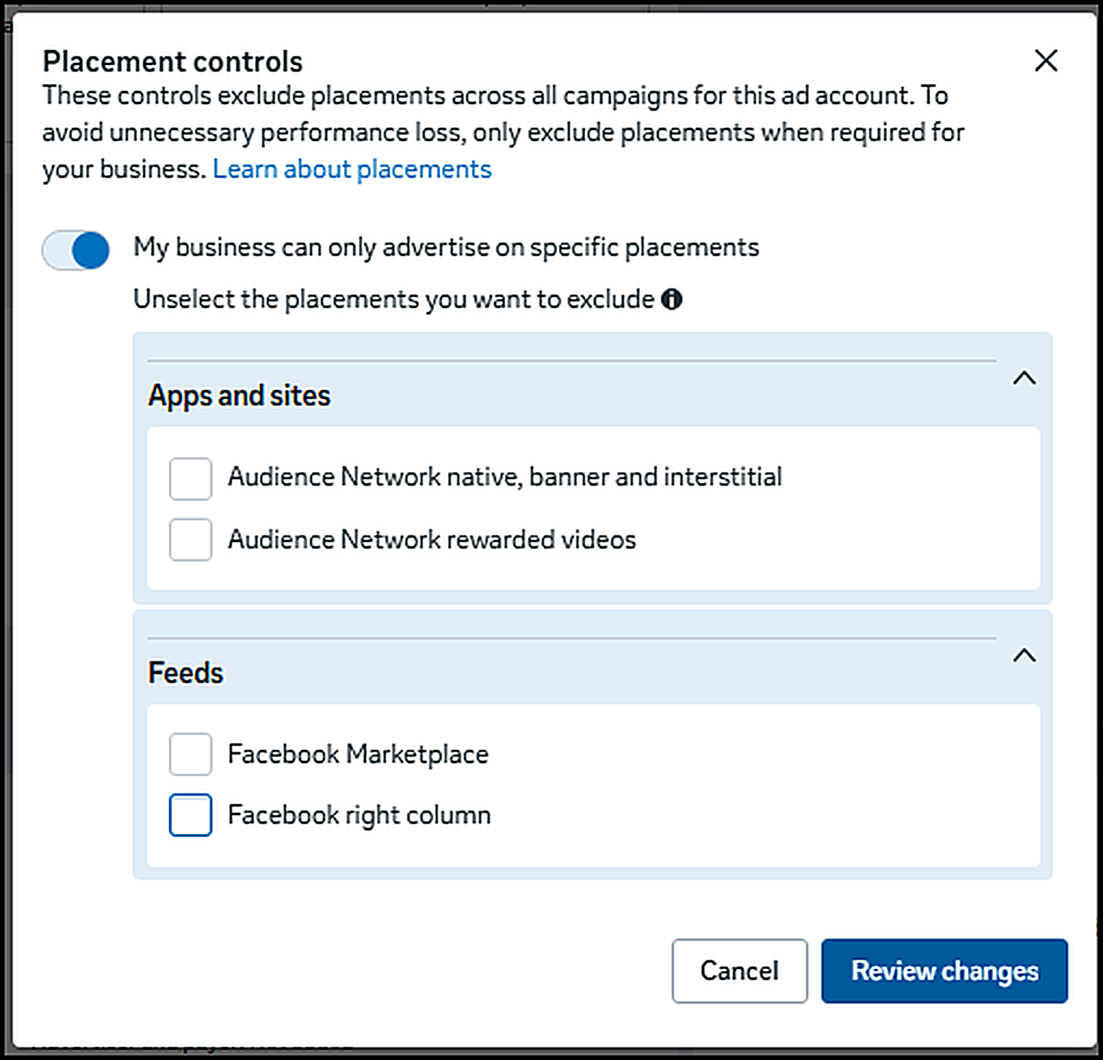Check Facebook Marketplace placement
Viewport: 1103px width, 1060px height.
tap(191, 754)
